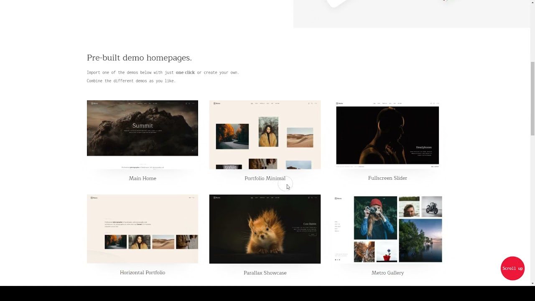The width and height of the screenshot is (535, 301).
Task: Click the Horizontal Portfolio caption link
Action: click(143, 273)
